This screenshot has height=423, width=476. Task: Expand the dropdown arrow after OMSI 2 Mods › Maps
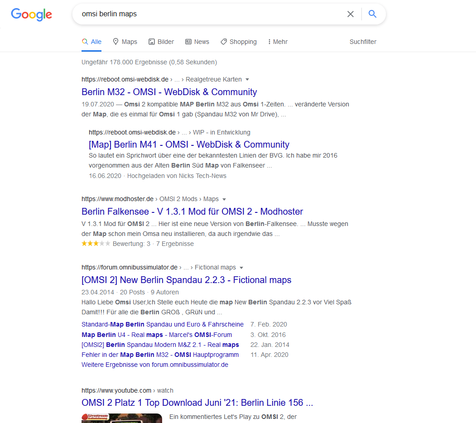point(224,199)
